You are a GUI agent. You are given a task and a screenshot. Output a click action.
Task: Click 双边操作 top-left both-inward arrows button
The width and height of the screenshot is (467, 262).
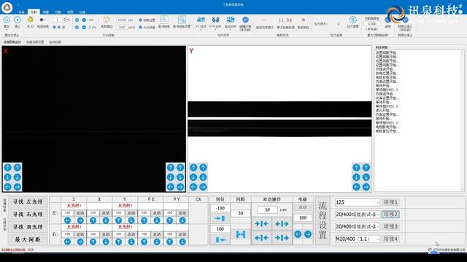point(261,224)
